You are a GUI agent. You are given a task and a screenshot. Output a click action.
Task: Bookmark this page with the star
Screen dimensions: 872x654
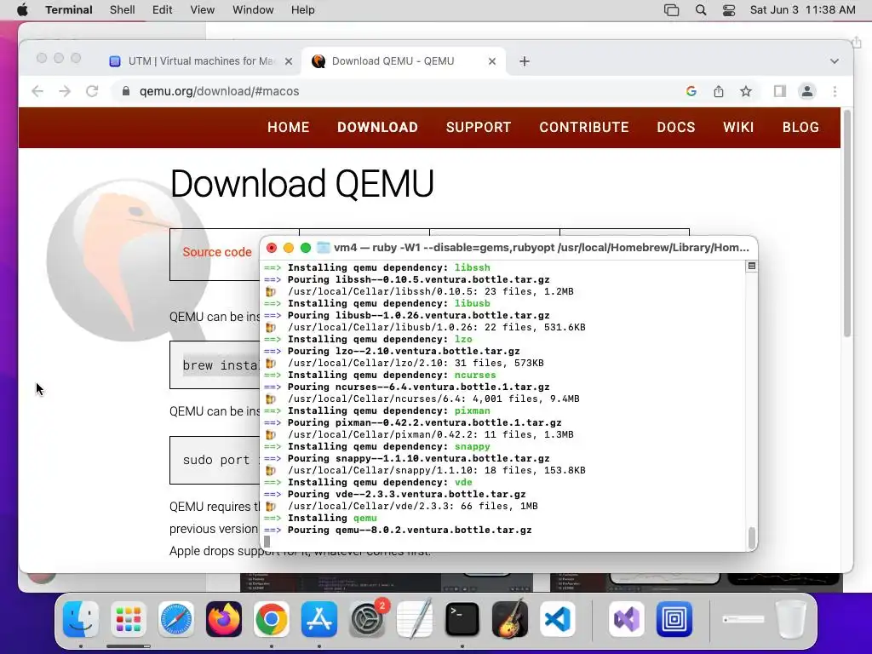coord(746,91)
